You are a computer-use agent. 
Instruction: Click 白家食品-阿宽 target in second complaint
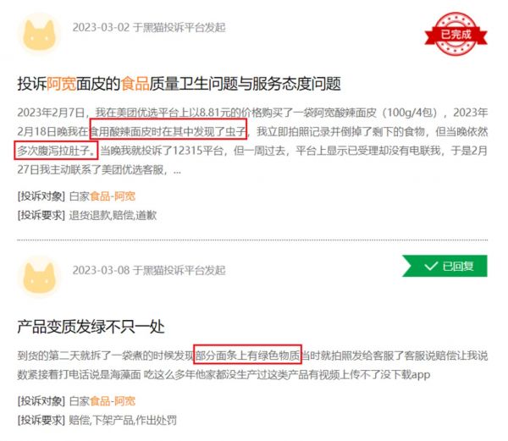coord(102,401)
